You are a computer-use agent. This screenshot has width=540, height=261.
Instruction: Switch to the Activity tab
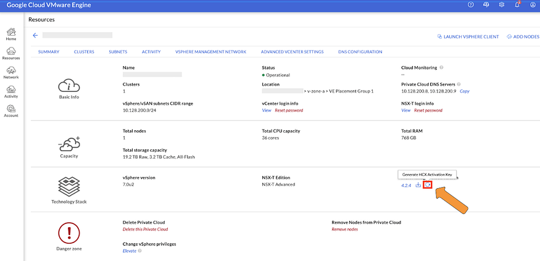point(151,52)
